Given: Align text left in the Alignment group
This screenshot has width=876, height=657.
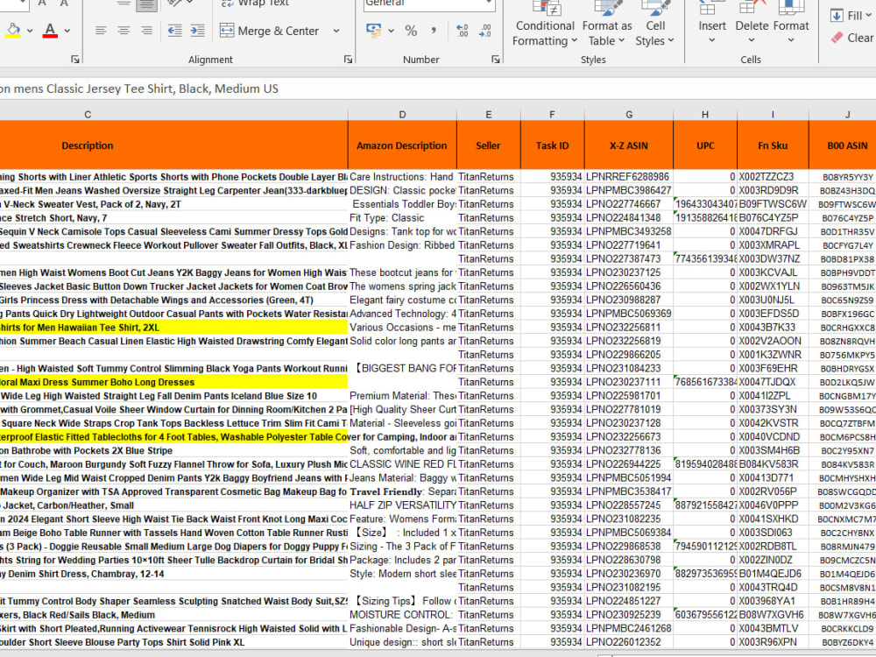Looking at the screenshot, I should click(101, 31).
